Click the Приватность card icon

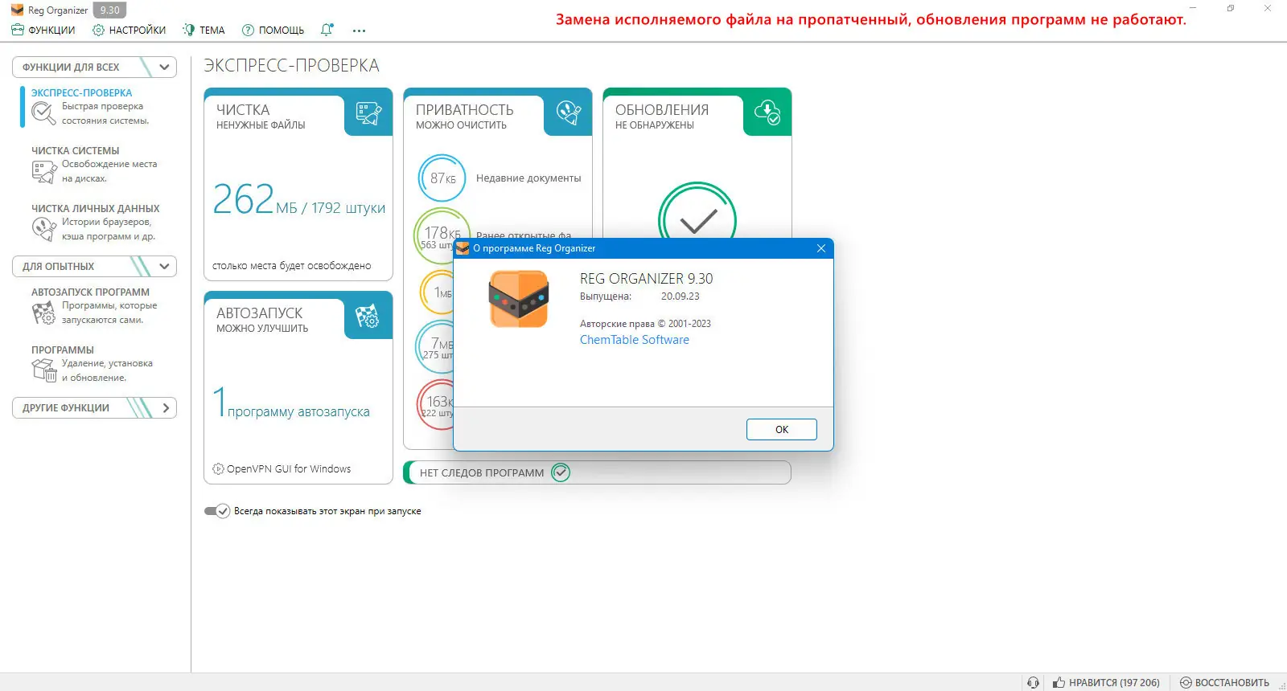pos(569,112)
